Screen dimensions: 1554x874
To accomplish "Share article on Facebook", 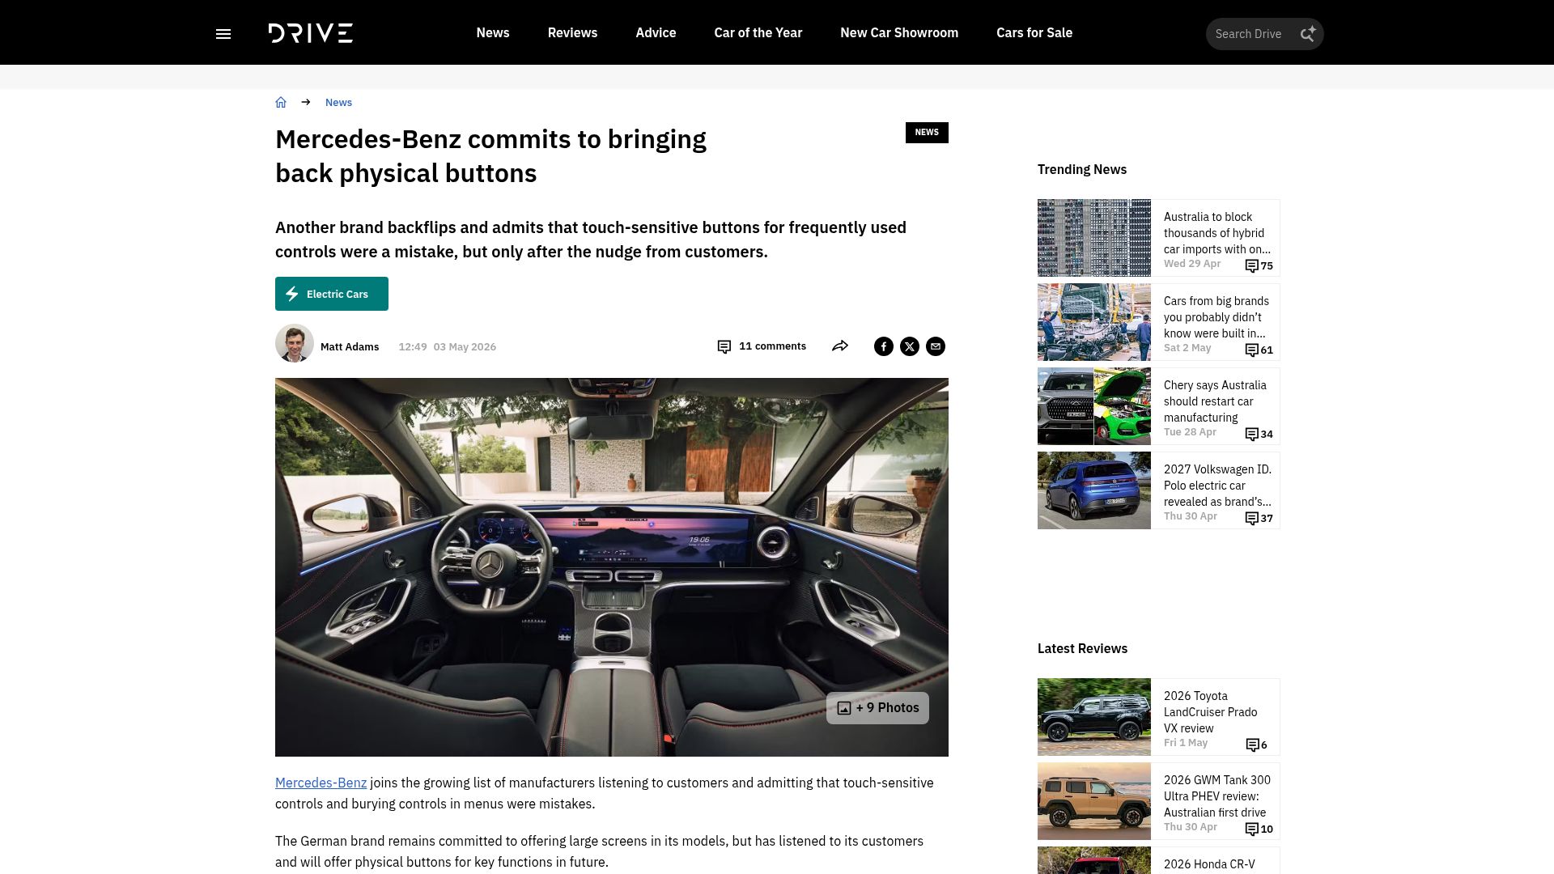I will click(x=884, y=346).
